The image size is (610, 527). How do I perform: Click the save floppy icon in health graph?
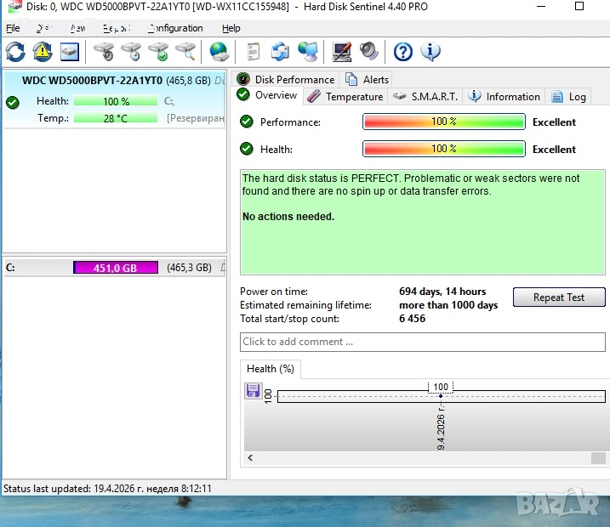click(253, 390)
